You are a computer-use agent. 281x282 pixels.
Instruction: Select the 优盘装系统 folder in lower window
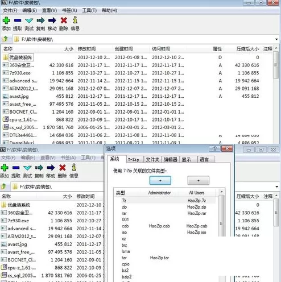click(x=16, y=205)
